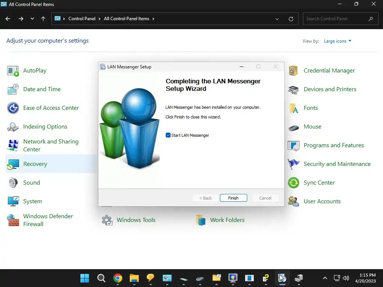Expand the address bar history dropdown

[277, 19]
